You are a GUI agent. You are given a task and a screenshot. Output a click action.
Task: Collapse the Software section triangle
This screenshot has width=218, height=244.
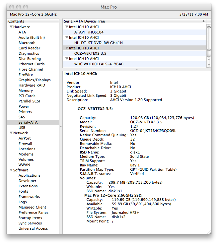pos(11,170)
